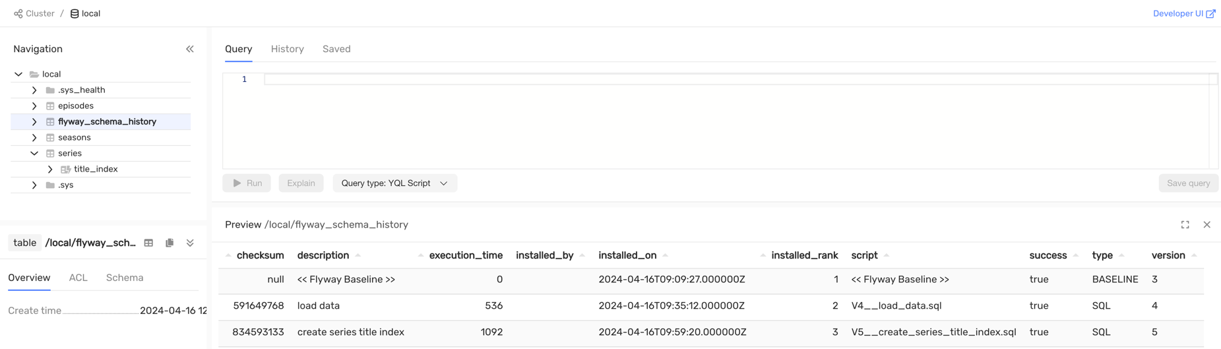
Task: Click the table preview icon beside the path
Action: (x=149, y=243)
